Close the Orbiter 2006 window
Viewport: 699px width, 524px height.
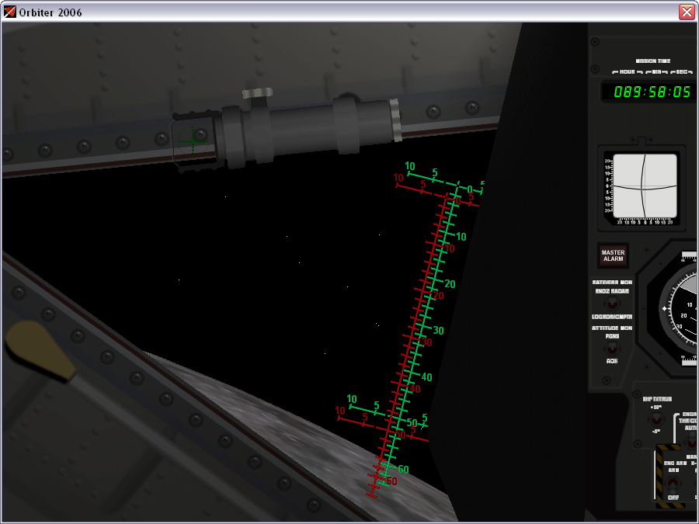point(687,12)
